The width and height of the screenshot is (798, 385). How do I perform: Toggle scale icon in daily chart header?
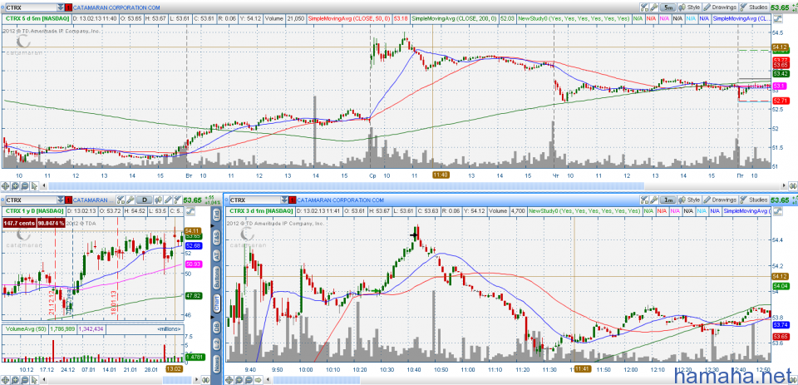point(190,211)
